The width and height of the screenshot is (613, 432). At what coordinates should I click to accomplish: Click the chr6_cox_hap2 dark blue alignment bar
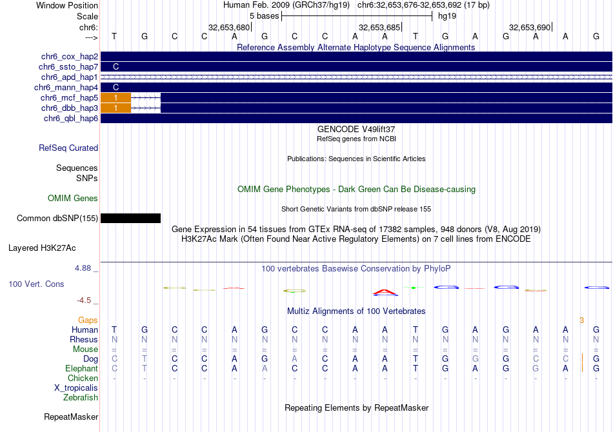coord(357,57)
